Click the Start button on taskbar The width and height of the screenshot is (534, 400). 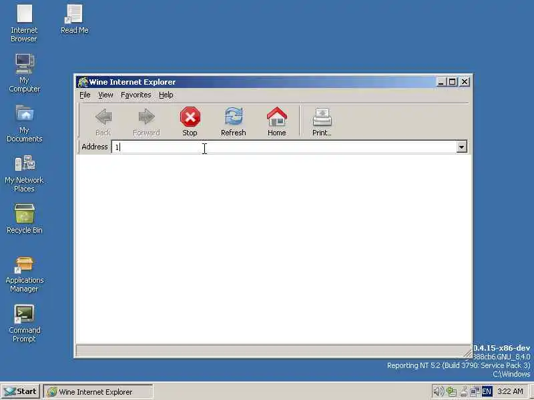click(21, 391)
